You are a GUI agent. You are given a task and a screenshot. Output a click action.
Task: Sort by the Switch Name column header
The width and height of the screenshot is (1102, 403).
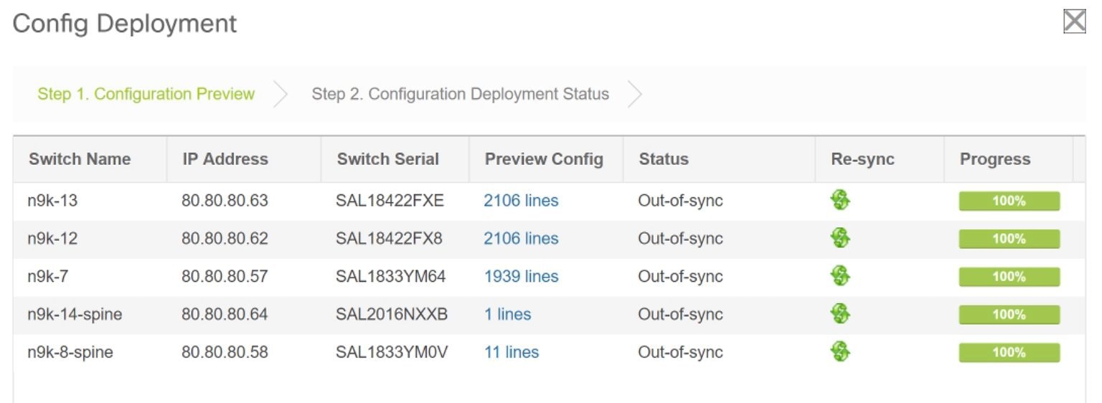click(80, 159)
